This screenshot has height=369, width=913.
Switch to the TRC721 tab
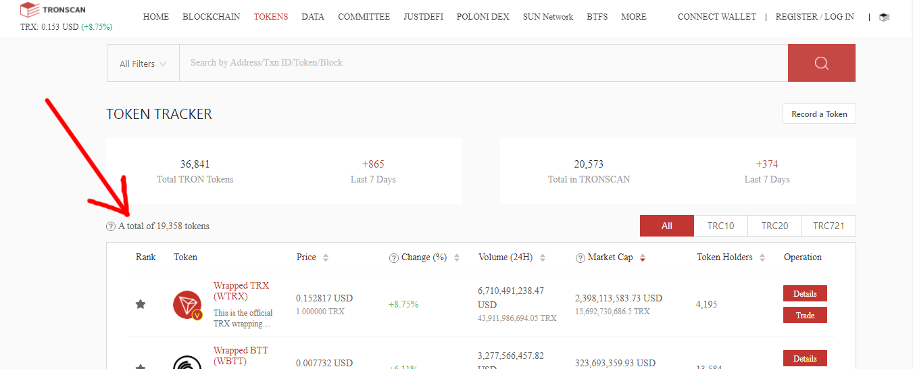point(829,226)
